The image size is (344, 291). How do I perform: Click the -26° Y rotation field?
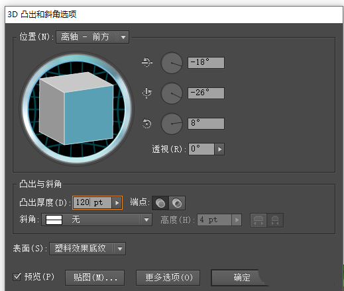206,93
